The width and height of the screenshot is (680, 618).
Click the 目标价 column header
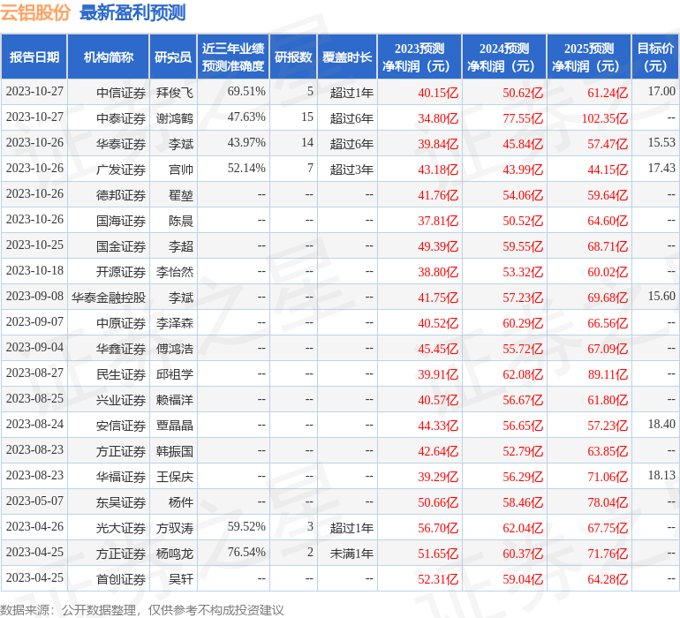(655, 57)
